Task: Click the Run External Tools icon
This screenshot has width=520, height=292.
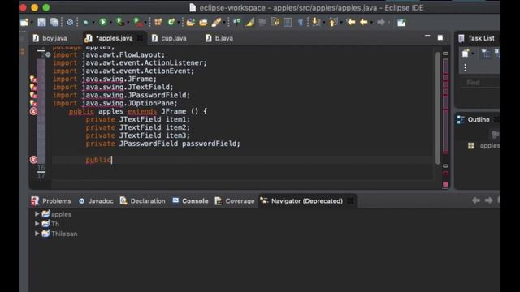Action: click(x=137, y=22)
